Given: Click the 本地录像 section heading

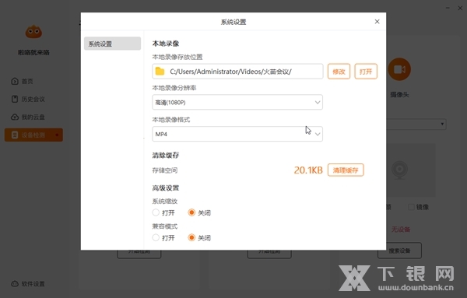Looking at the screenshot, I should pyautogui.click(x=166, y=44).
